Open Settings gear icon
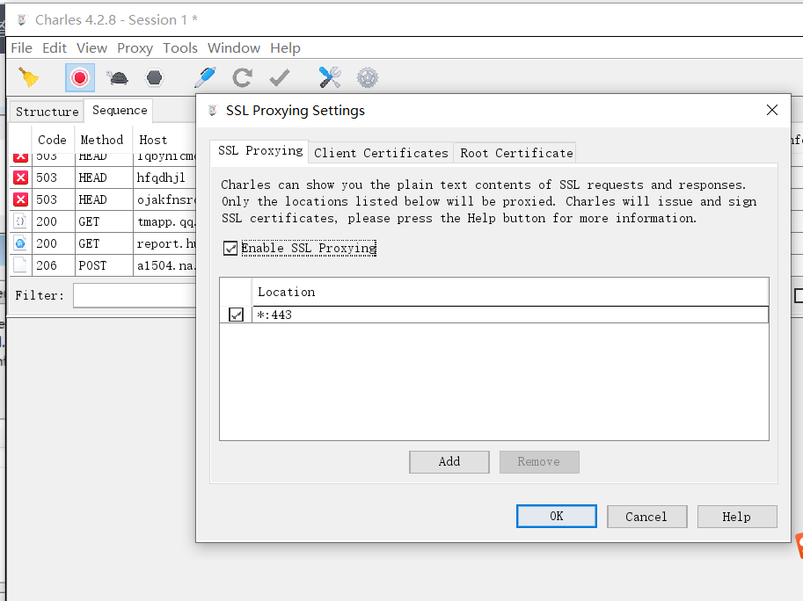Image resolution: width=803 pixels, height=601 pixels. (368, 77)
